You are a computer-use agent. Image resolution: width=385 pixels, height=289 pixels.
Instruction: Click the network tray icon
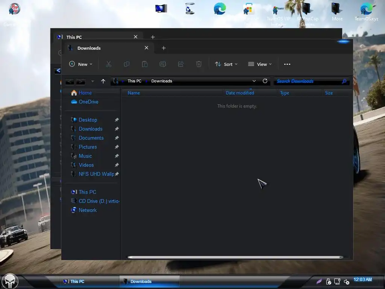click(337, 281)
